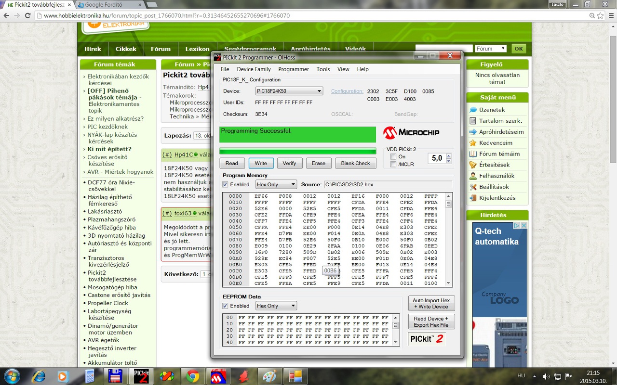Open Internet Explorer from the taskbar

click(x=39, y=376)
